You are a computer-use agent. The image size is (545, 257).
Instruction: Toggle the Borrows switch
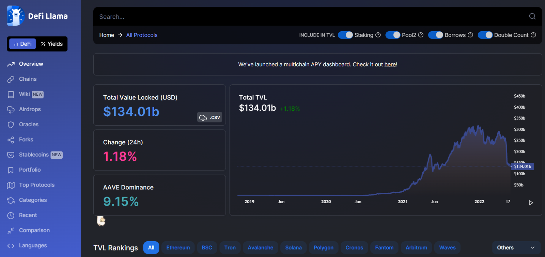pyautogui.click(x=436, y=35)
